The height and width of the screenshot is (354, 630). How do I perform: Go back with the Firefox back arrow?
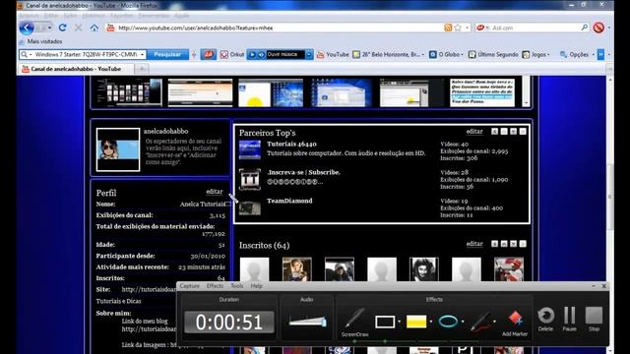coord(27,28)
